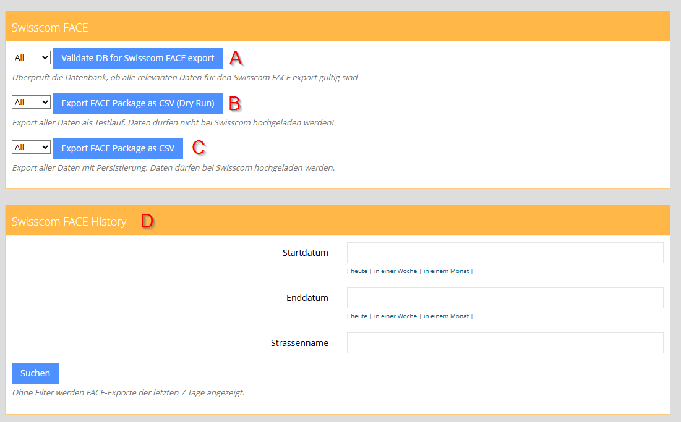Click the Strassenname label
Viewport: 681px width, 422px height.
pyautogui.click(x=299, y=343)
